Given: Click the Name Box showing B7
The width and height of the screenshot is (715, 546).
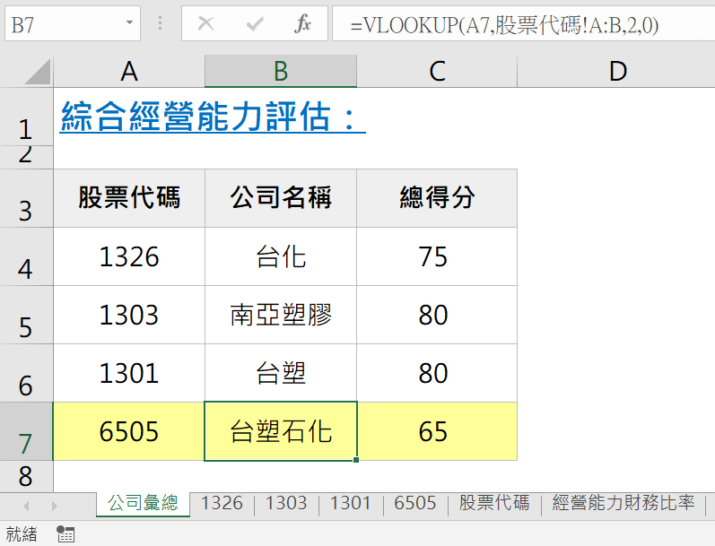Looking at the screenshot, I should coord(73,23).
